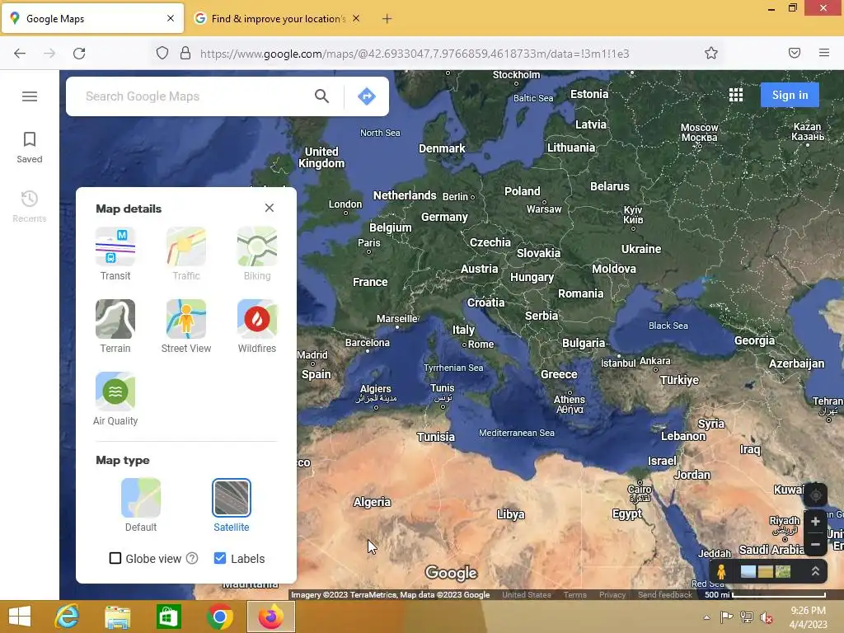View site security padlock info

click(185, 53)
